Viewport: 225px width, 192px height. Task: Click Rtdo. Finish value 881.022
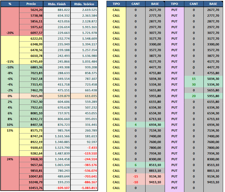(x=57, y=10)
